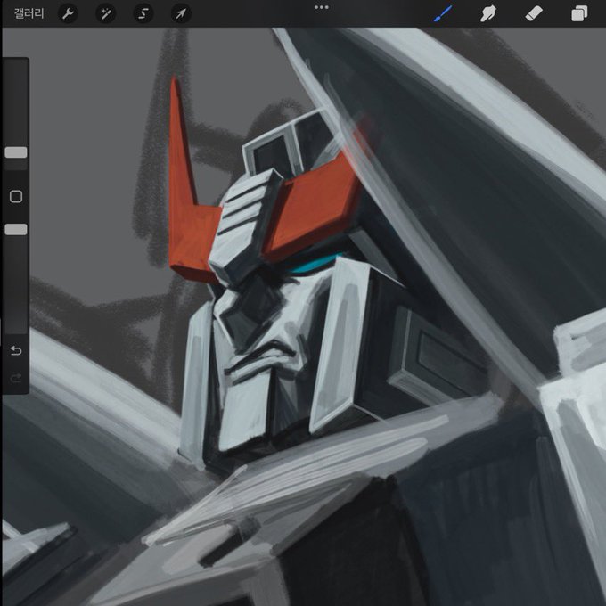Viewport: 606px width, 606px height.
Task: Select the Smudge finger tool
Action: coord(488,14)
